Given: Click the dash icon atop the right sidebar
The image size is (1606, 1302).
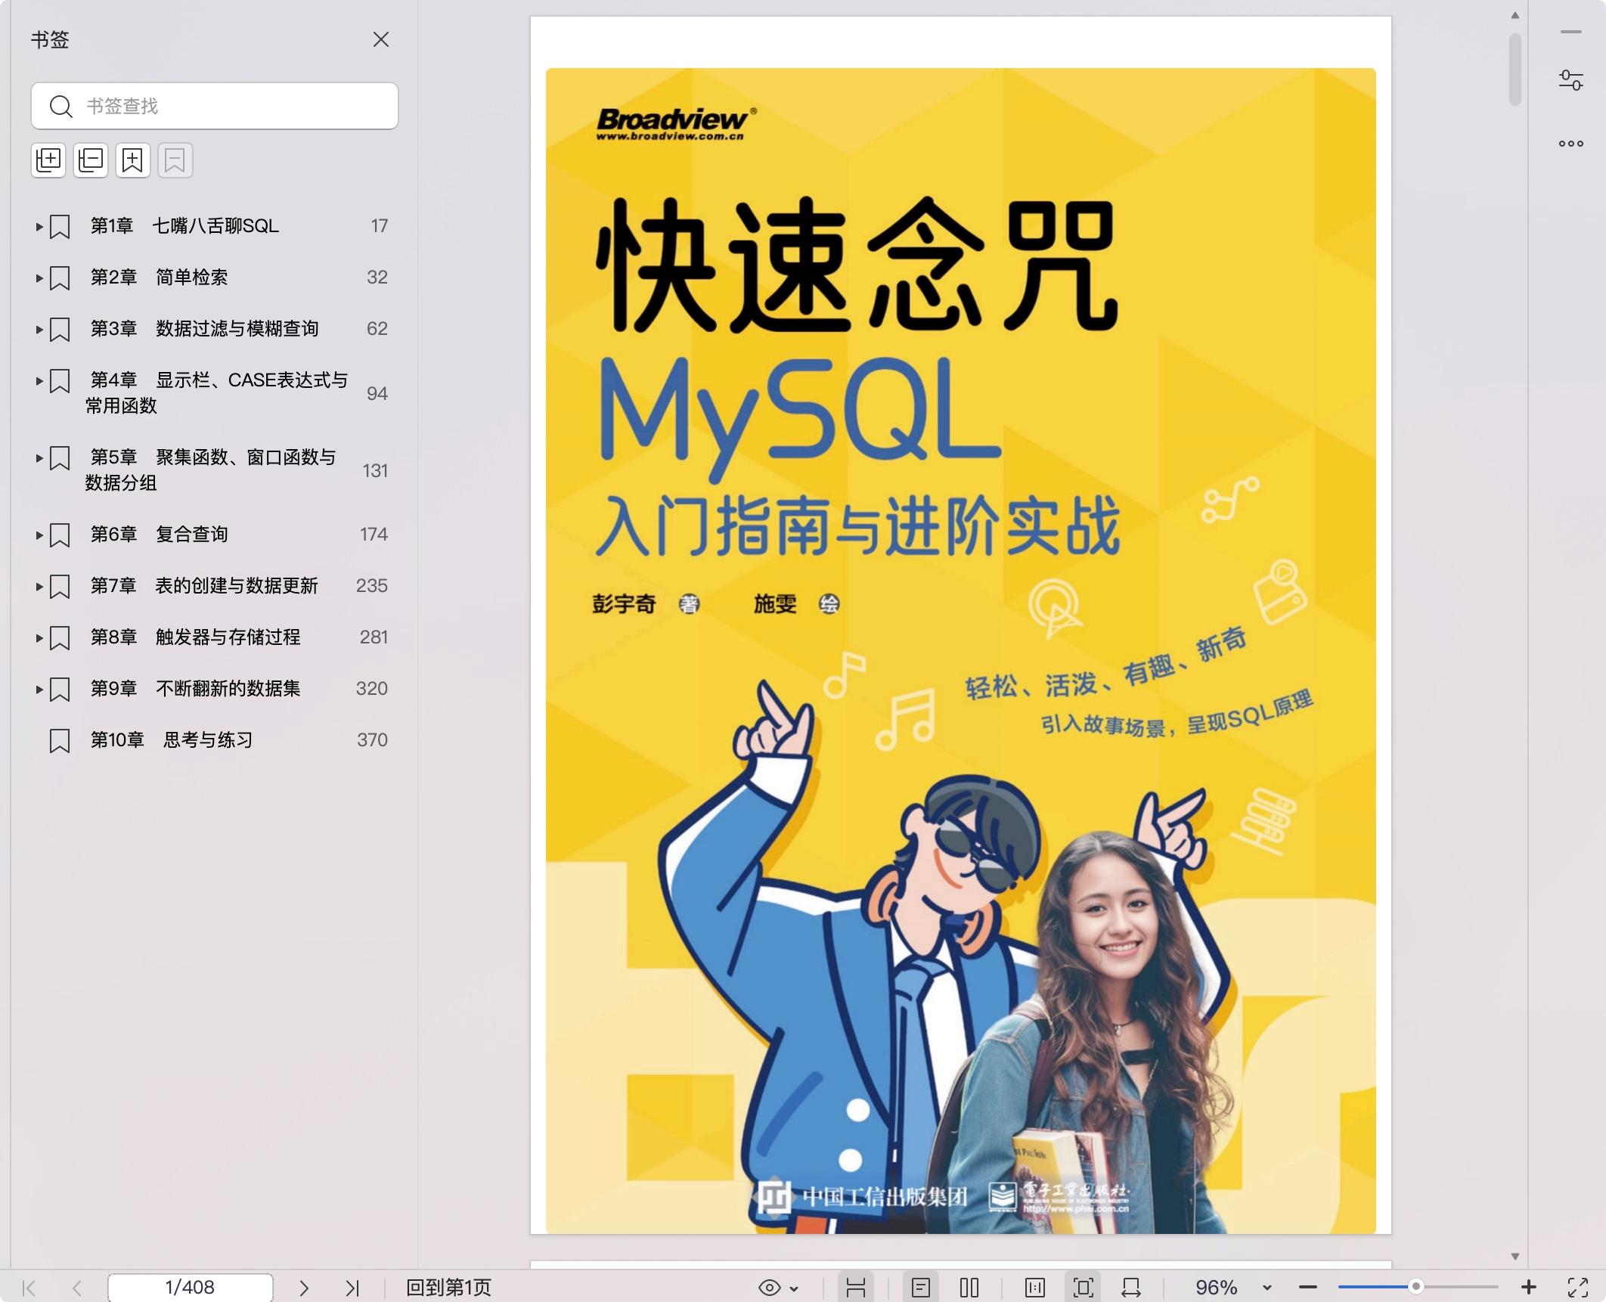Looking at the screenshot, I should coord(1571,32).
